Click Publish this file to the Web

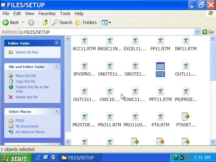pos(32,89)
